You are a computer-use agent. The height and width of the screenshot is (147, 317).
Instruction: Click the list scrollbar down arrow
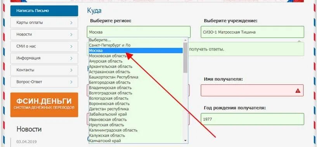tap(185, 140)
